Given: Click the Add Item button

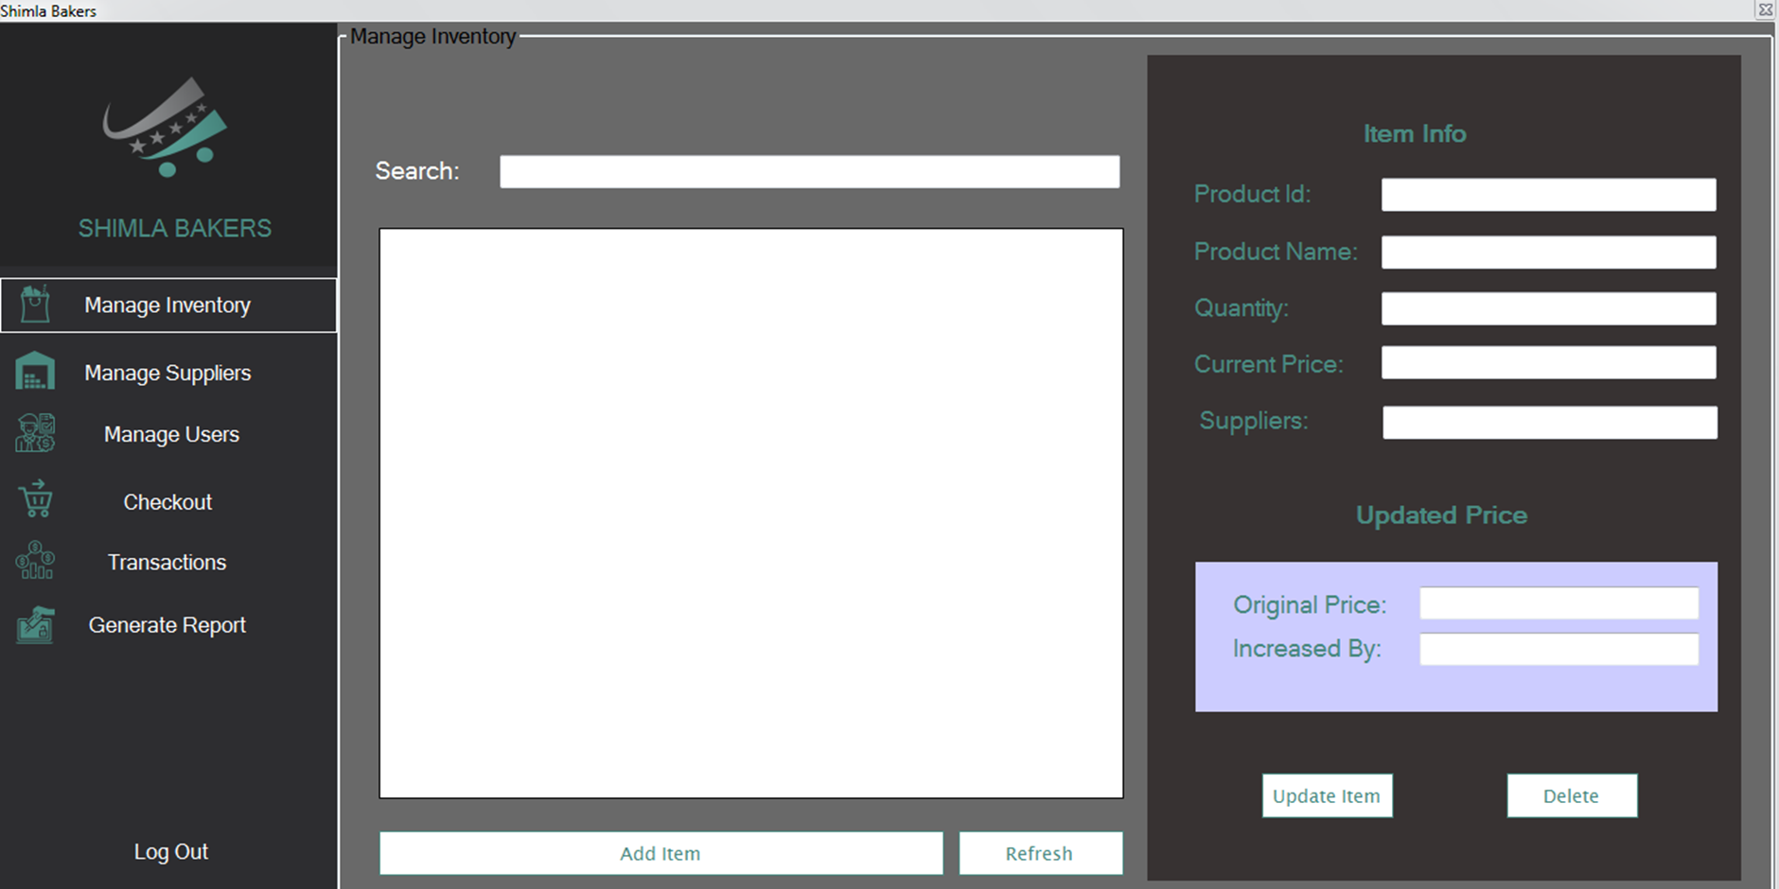Looking at the screenshot, I should click(661, 853).
